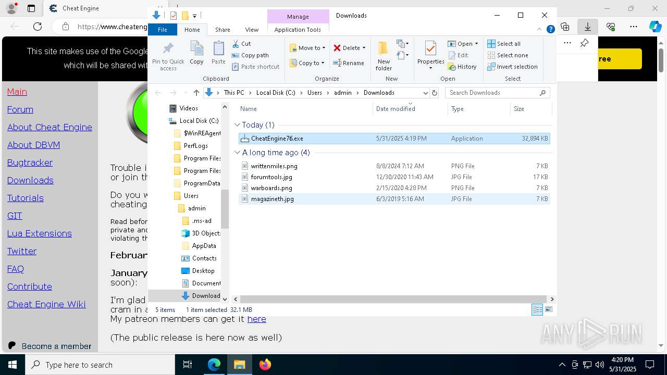The width and height of the screenshot is (667, 375).
Task: Select magazineth.jpg file
Action: 394,199
